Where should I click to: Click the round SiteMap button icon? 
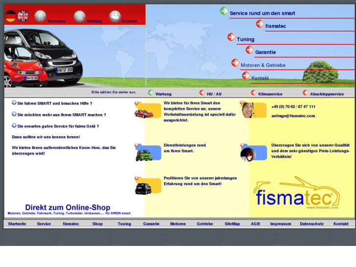click(x=79, y=17)
